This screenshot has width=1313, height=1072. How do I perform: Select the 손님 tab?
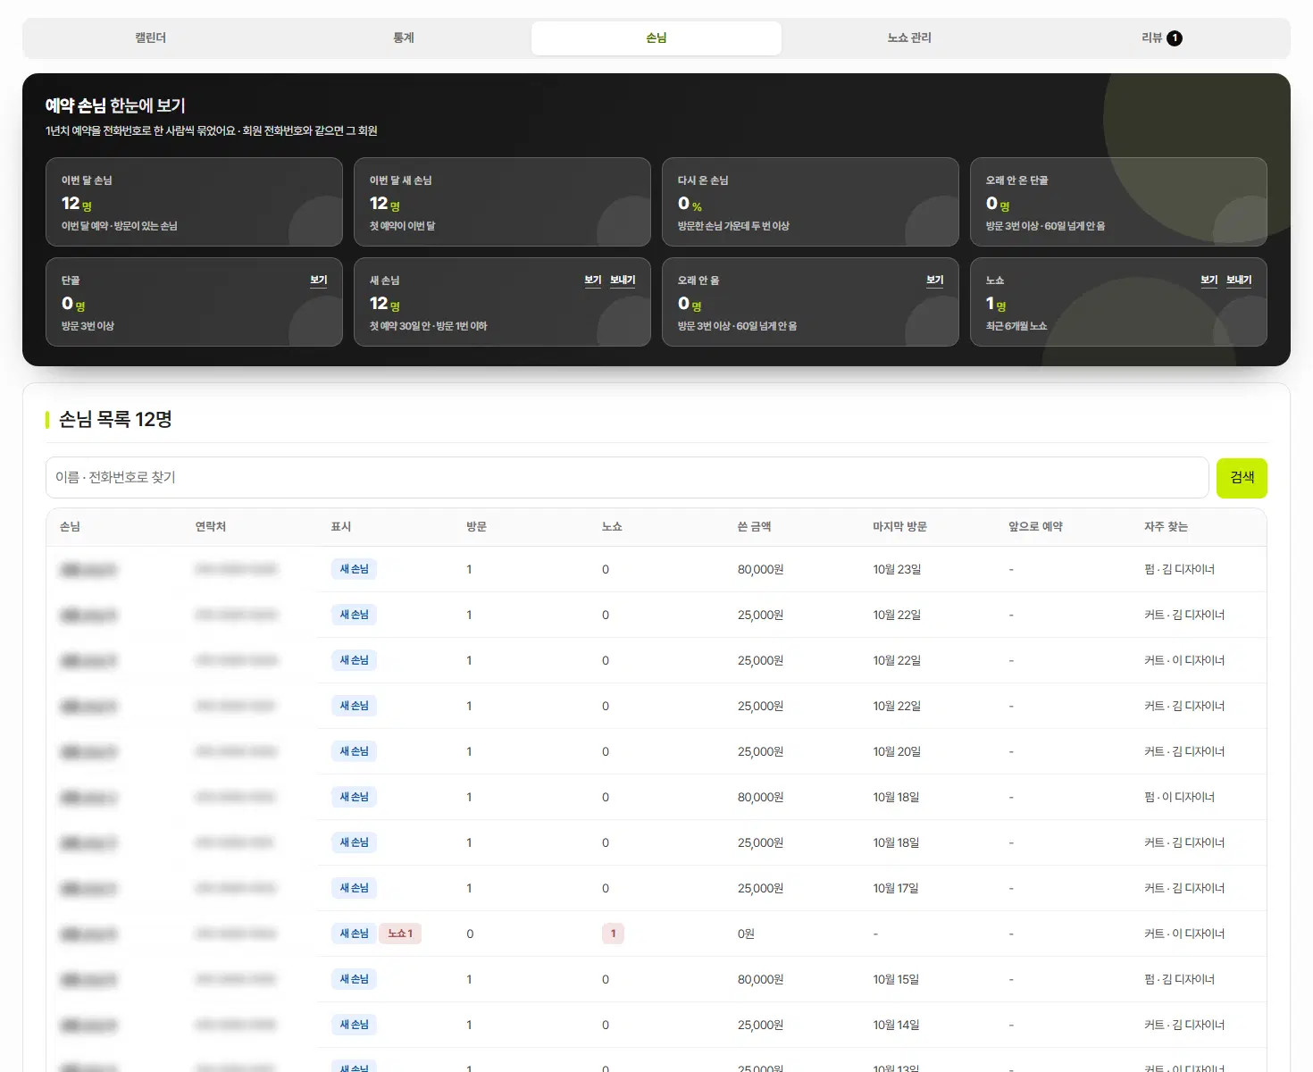click(x=656, y=38)
